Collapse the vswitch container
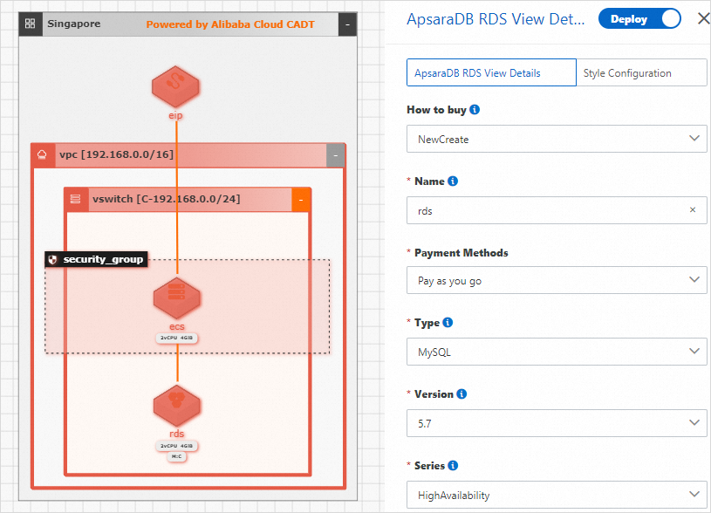The height and width of the screenshot is (513, 711). tap(301, 200)
